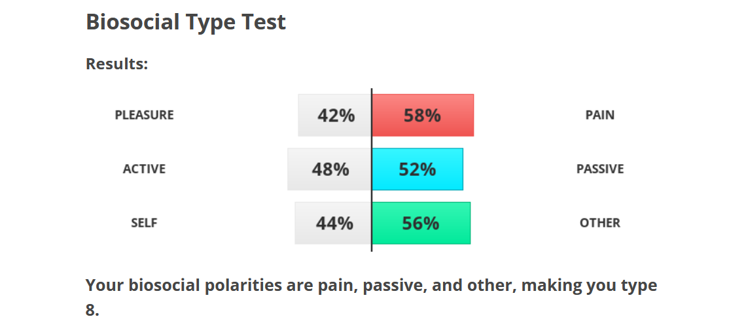Click the PLEASURE label

(144, 115)
